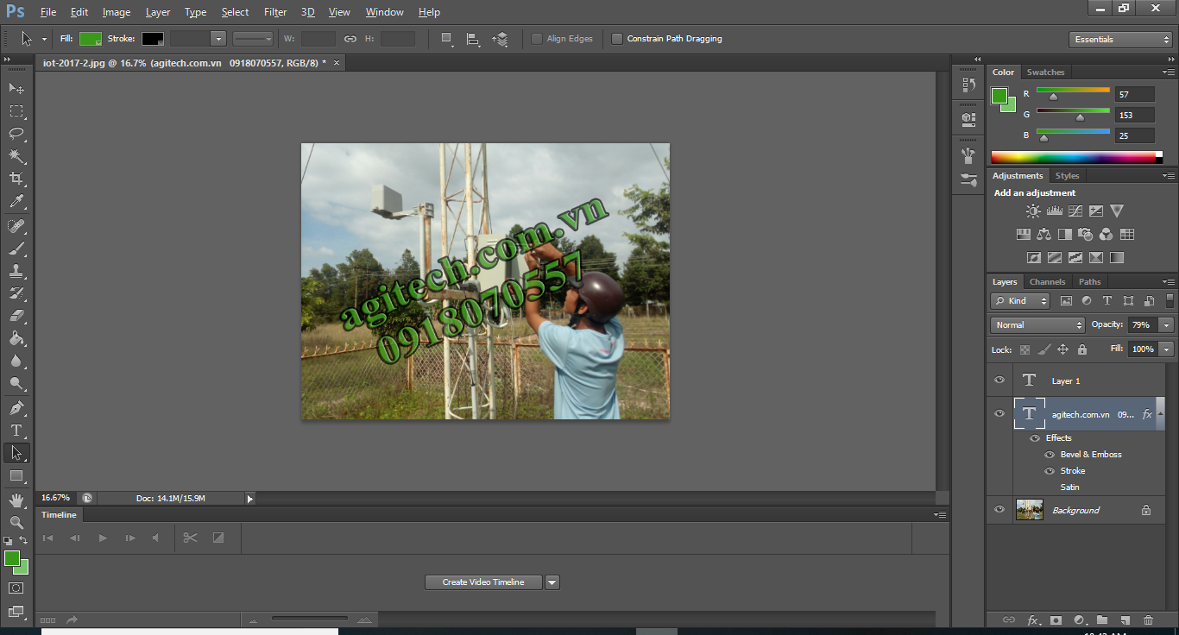This screenshot has width=1179, height=635.
Task: Select the Move tool
Action: 16,88
